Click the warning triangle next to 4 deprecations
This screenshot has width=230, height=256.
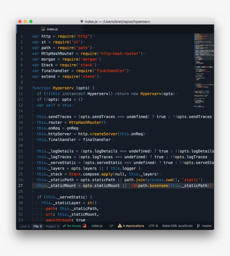point(119,226)
